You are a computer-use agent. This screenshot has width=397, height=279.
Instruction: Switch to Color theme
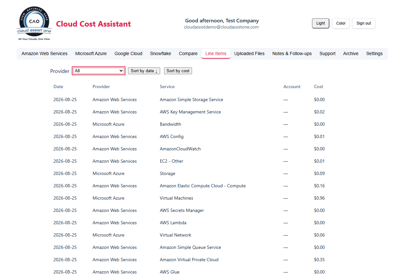click(x=341, y=23)
